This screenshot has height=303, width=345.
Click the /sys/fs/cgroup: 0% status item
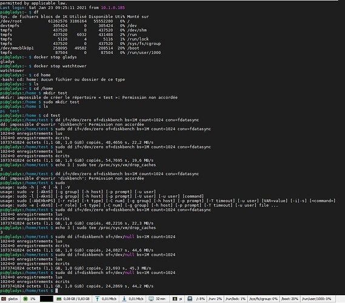(263, 299)
